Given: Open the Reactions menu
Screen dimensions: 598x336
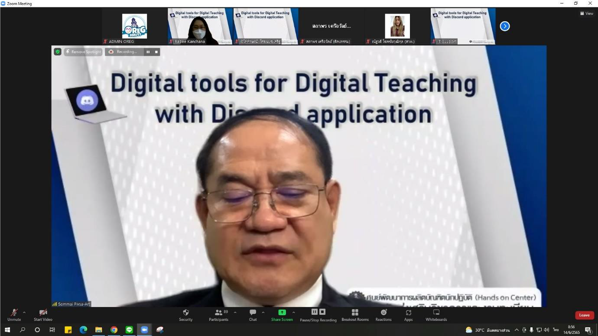Looking at the screenshot, I should pos(383,315).
